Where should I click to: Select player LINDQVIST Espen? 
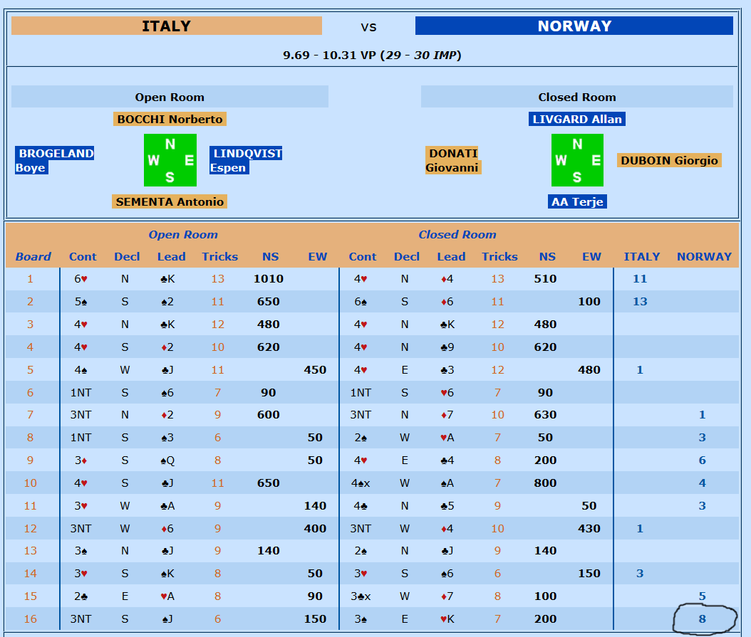point(246,160)
